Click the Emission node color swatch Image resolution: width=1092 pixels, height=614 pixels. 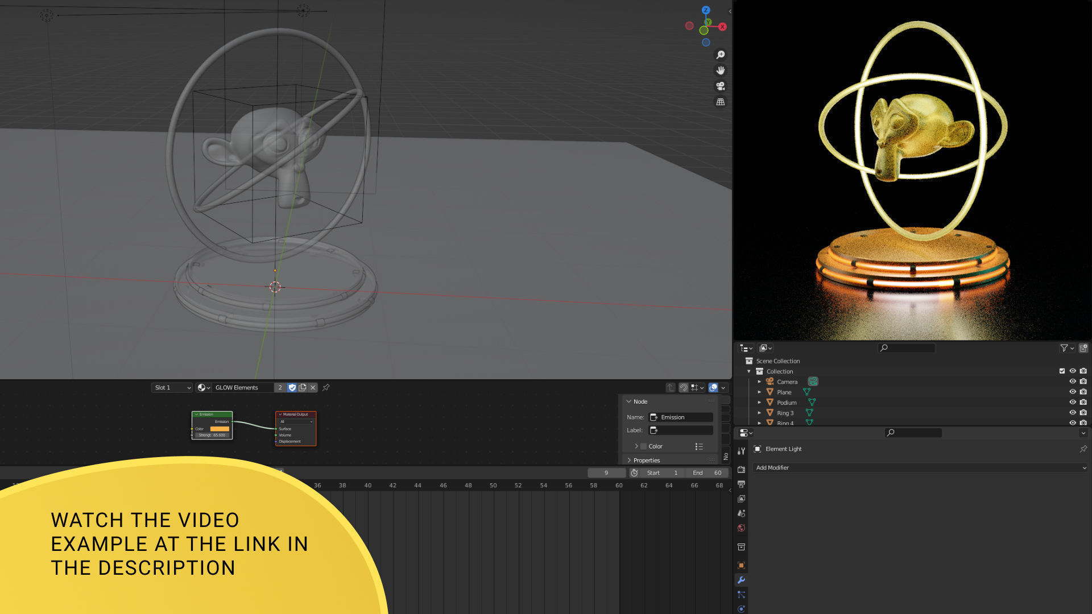pos(220,429)
